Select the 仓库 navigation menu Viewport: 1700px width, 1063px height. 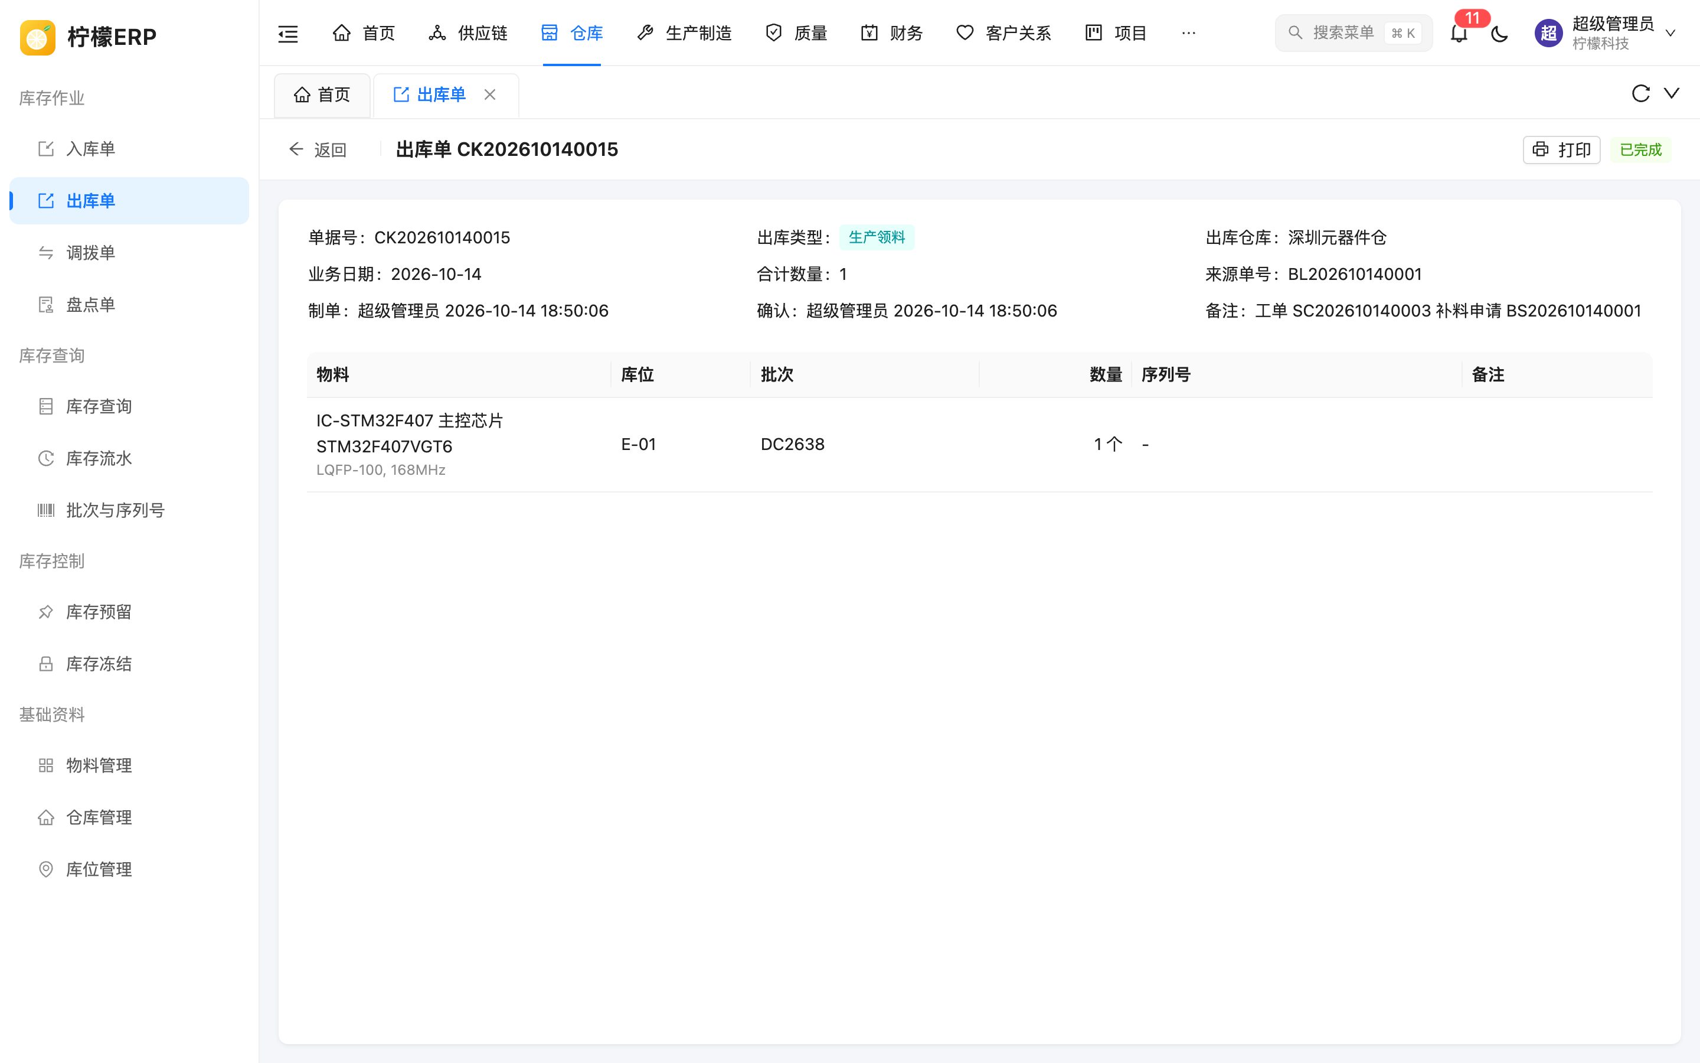click(572, 33)
